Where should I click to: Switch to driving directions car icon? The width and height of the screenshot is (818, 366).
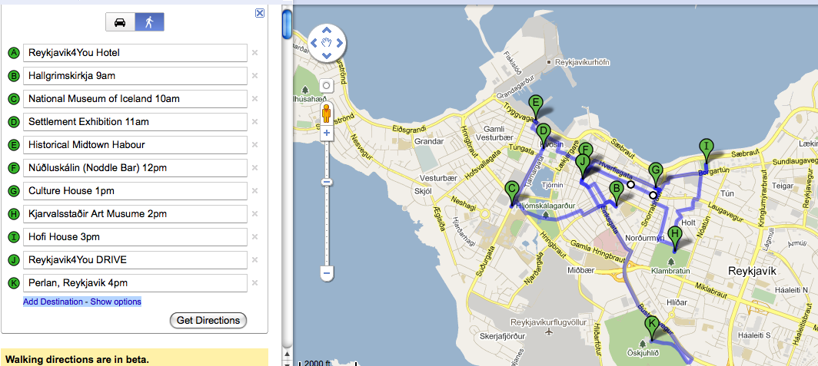coord(120,22)
